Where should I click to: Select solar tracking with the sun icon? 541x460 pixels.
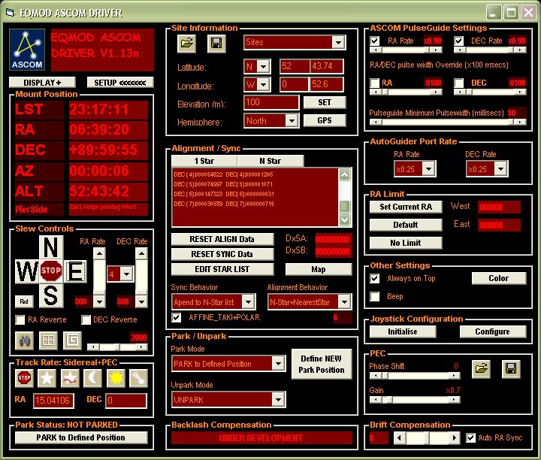click(116, 378)
